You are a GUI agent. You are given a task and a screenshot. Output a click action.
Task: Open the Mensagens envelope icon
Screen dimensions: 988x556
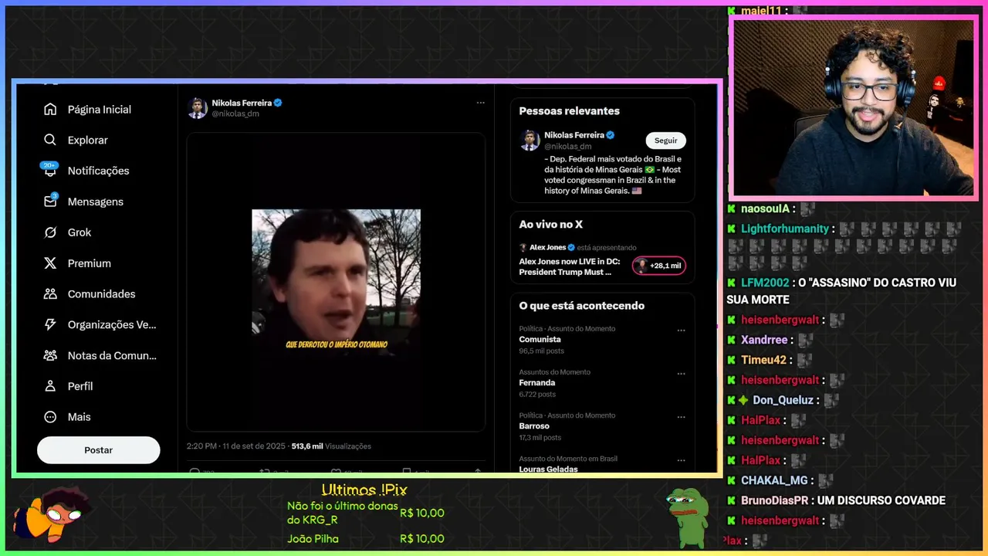point(50,202)
